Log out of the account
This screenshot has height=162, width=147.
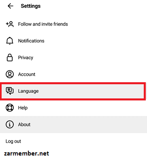pos(13,141)
